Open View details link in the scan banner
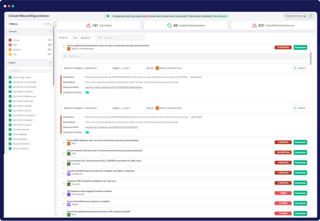320x221 pixels. coord(219,16)
